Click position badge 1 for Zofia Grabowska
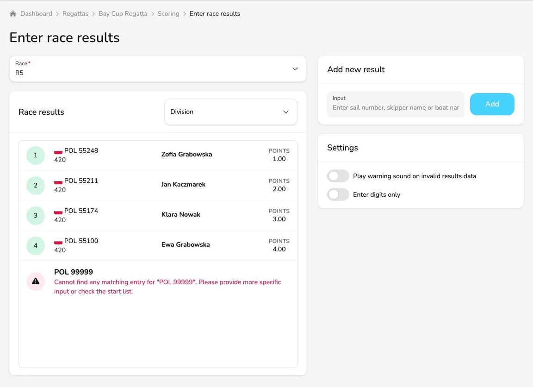Viewport: 533px width, 387px height. point(36,156)
